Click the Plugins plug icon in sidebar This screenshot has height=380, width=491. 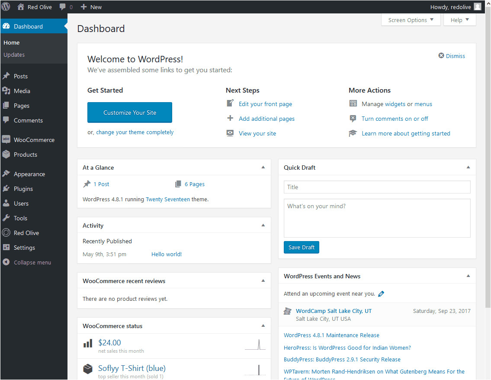[6, 188]
